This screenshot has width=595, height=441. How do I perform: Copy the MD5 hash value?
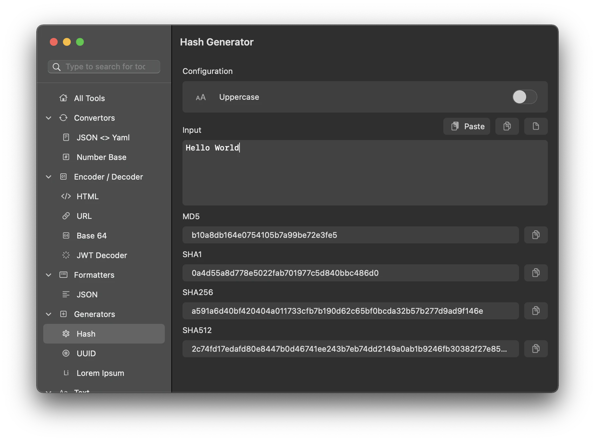(x=536, y=235)
